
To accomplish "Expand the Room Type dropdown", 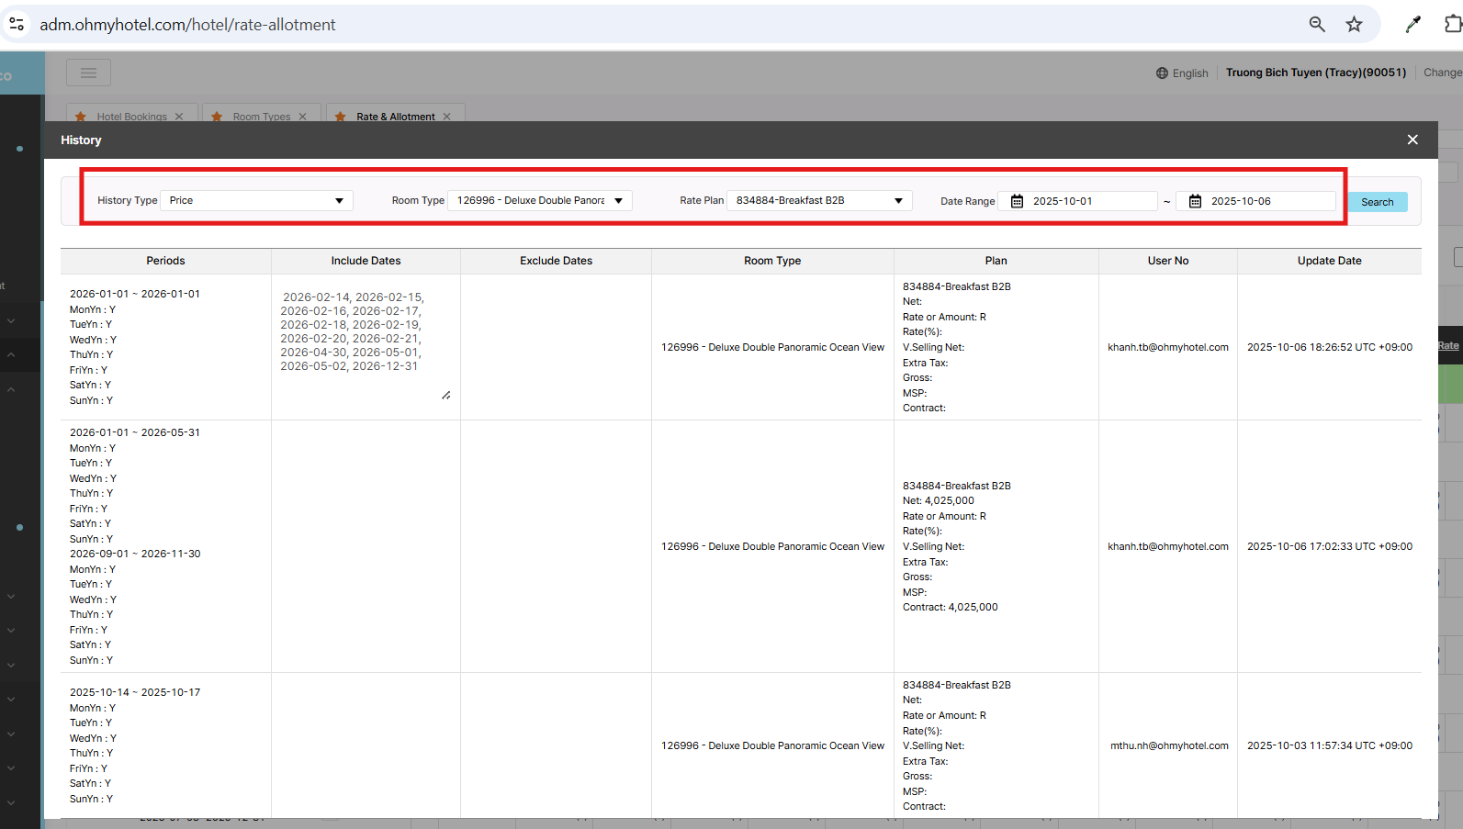I will coord(540,200).
